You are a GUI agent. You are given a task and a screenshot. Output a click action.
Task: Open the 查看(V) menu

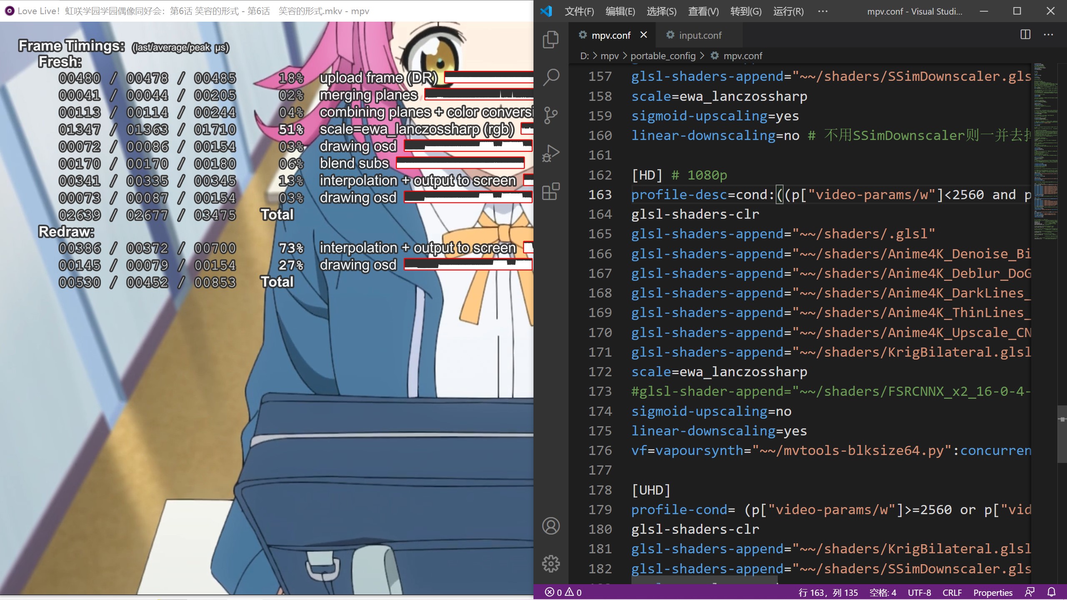(703, 11)
